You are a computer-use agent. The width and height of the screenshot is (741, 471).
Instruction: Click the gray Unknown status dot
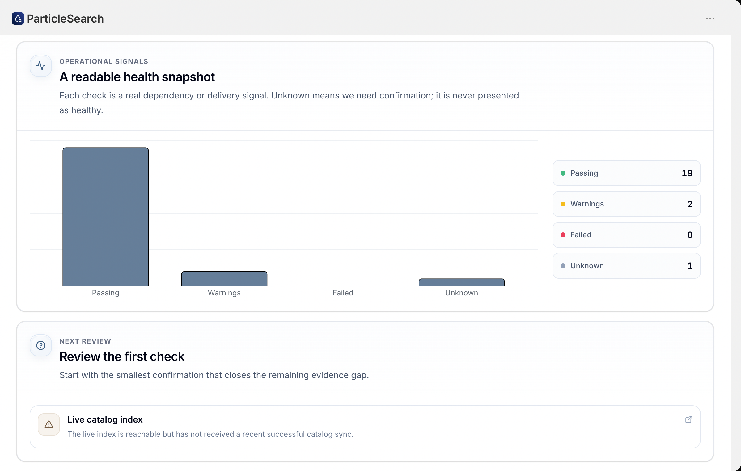coord(563,266)
